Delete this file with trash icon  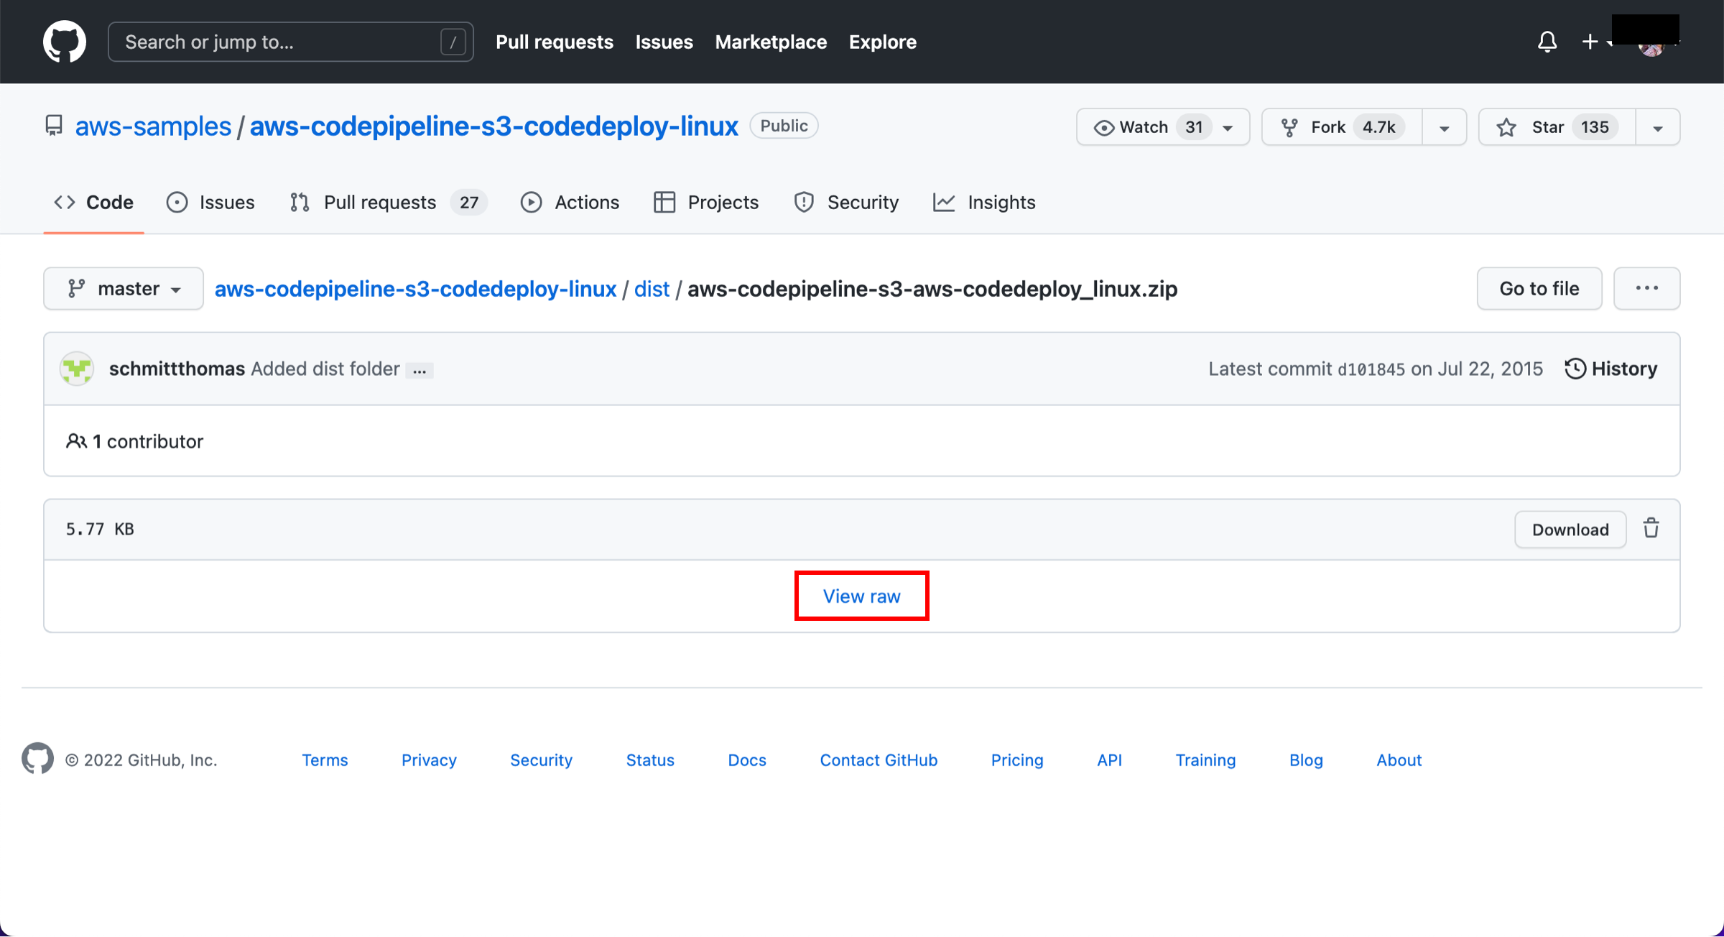click(1651, 528)
